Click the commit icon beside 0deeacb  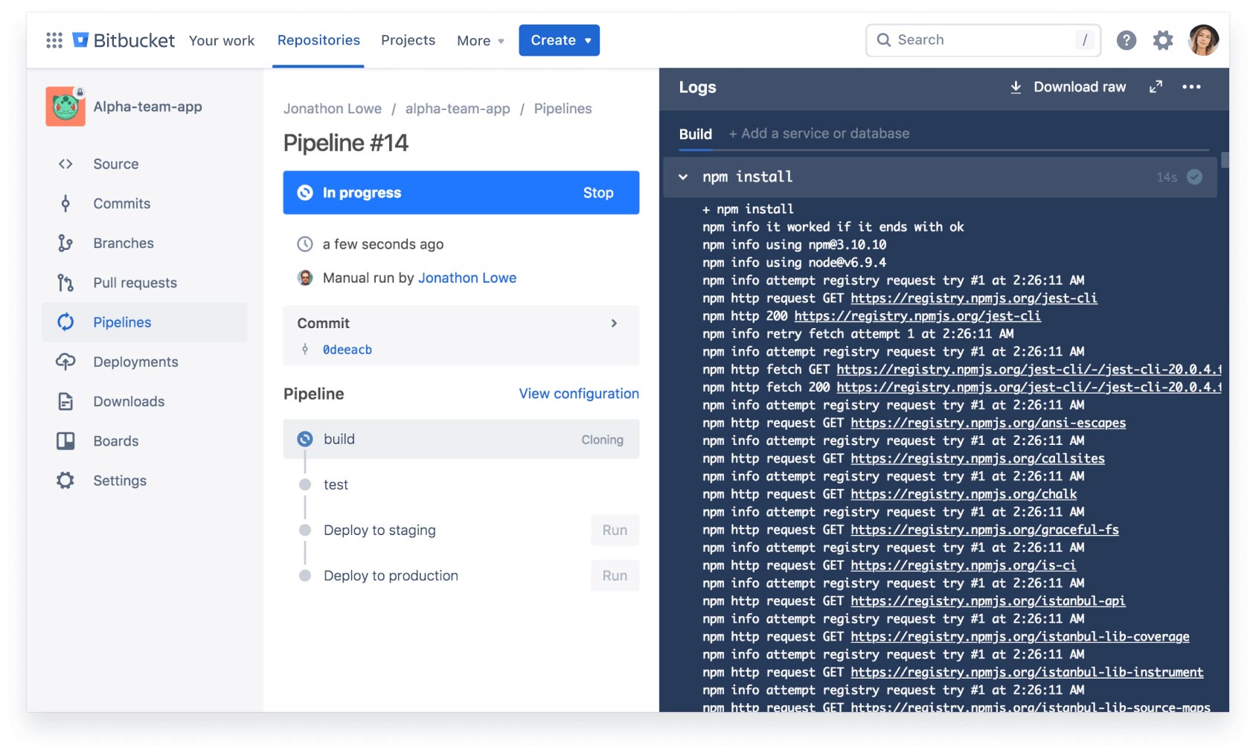[x=305, y=350]
